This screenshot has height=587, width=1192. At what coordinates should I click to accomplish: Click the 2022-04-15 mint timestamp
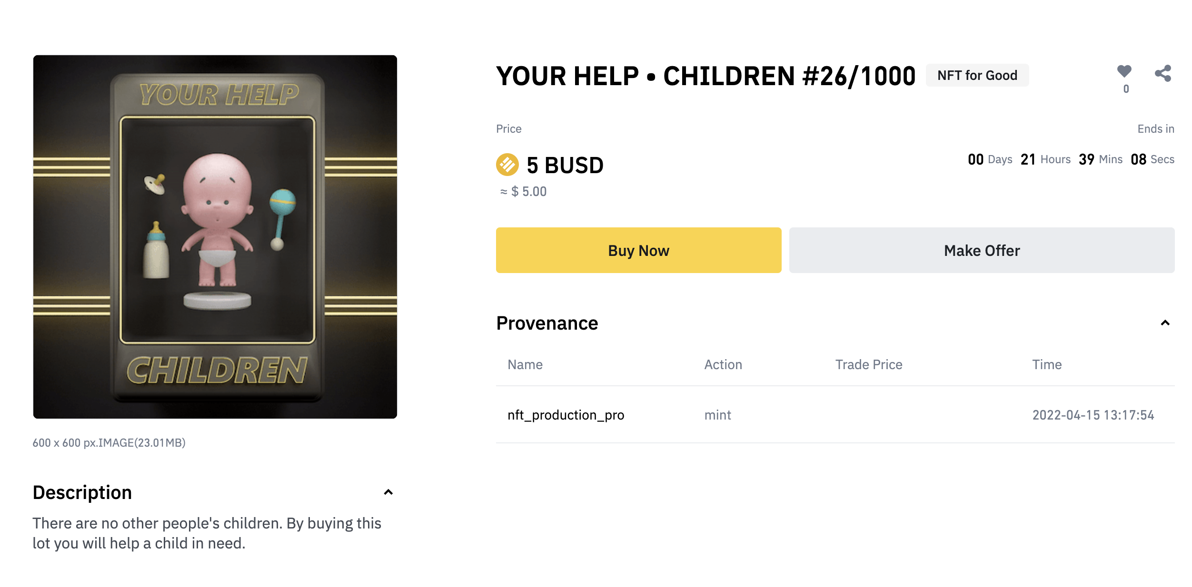coord(1093,415)
